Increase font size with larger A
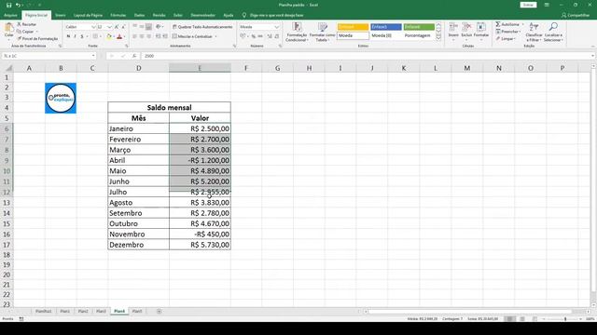The height and width of the screenshot is (335, 597). pos(117,27)
